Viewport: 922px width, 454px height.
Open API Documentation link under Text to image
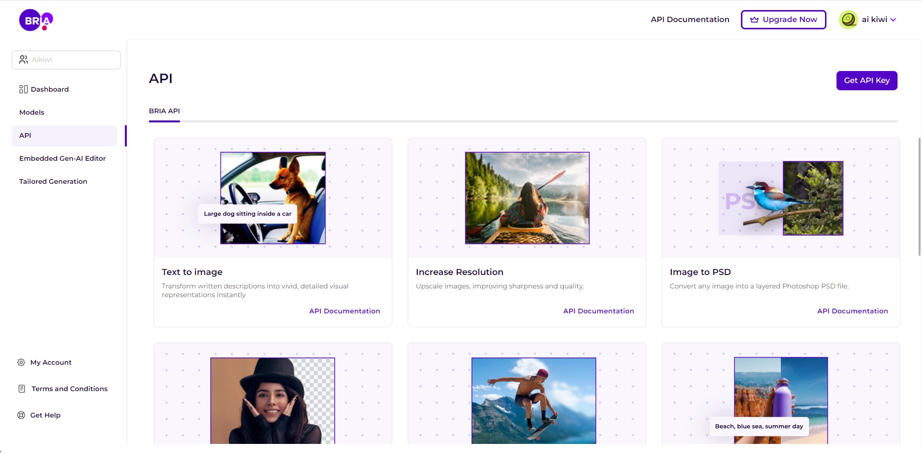(344, 311)
